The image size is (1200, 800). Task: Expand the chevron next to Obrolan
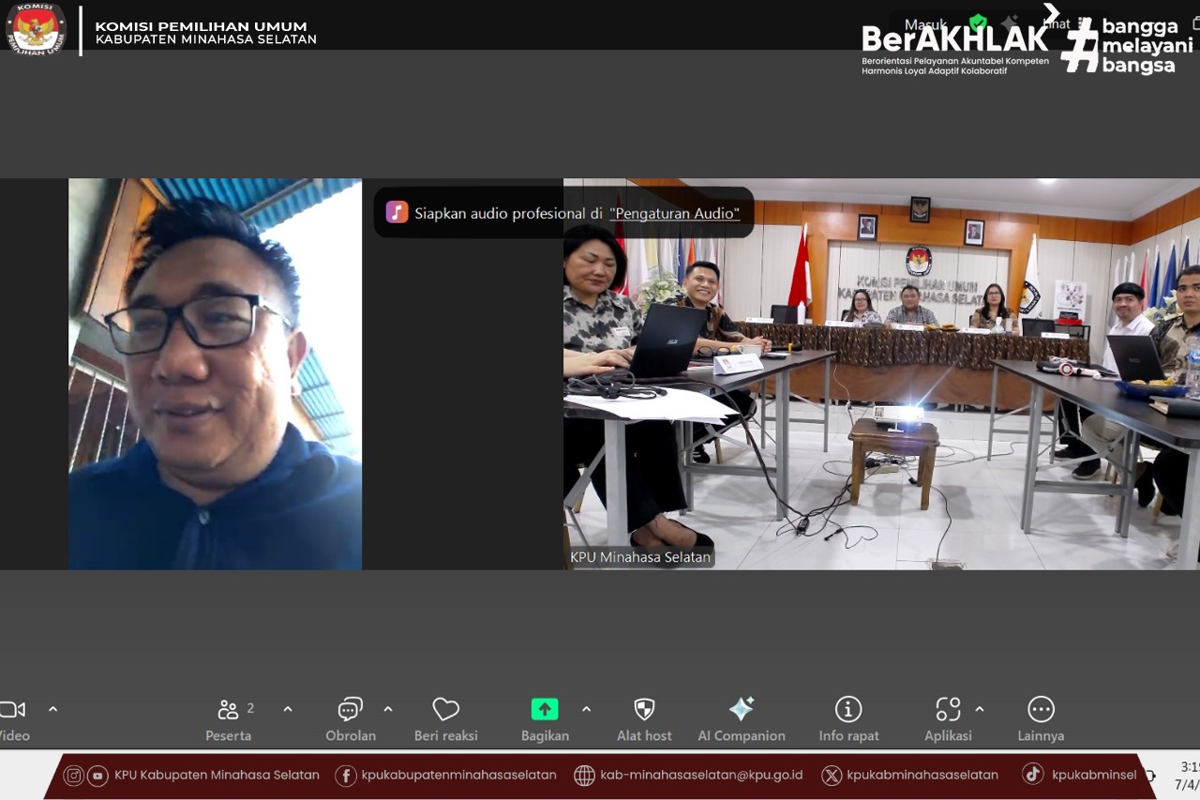click(388, 709)
